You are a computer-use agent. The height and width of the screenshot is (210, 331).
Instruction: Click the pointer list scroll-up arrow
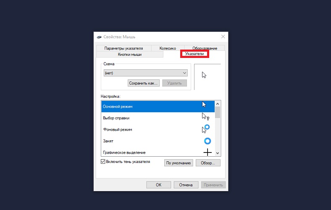point(218,104)
